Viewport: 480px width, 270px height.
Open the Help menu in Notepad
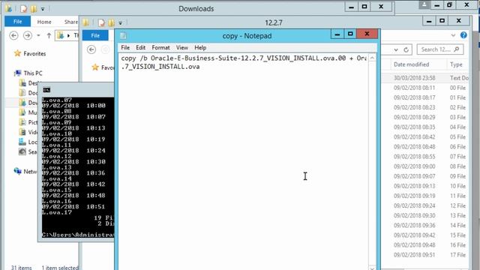coord(200,47)
